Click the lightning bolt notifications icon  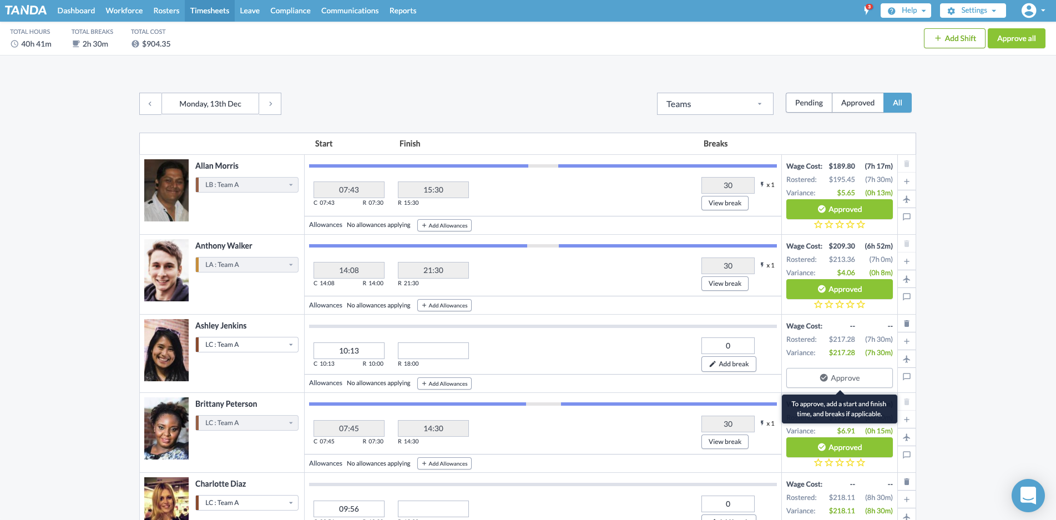867,11
